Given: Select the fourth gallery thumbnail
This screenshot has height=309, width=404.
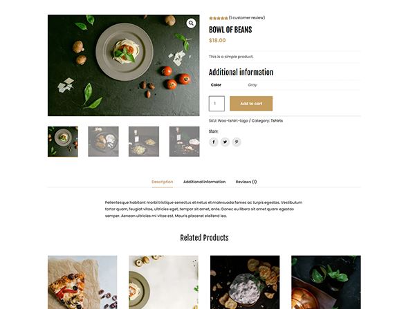Looking at the screenshot, I should coord(184,142).
